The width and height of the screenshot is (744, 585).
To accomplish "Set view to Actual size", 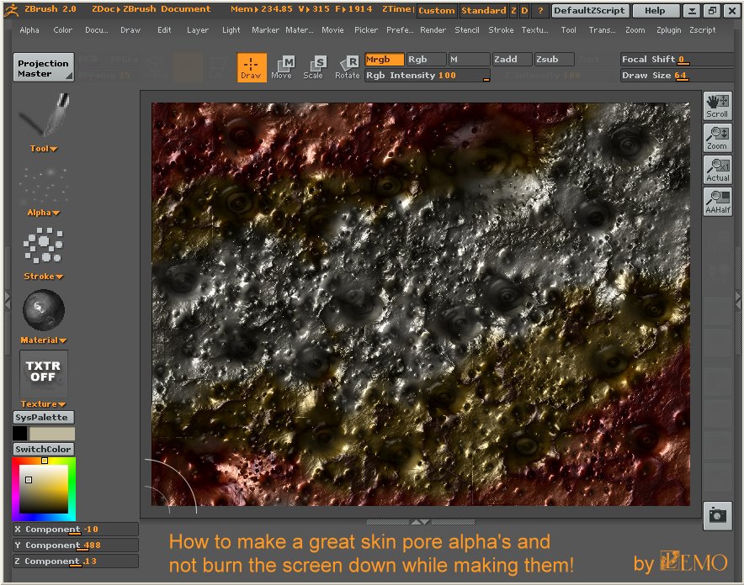I will click(717, 170).
